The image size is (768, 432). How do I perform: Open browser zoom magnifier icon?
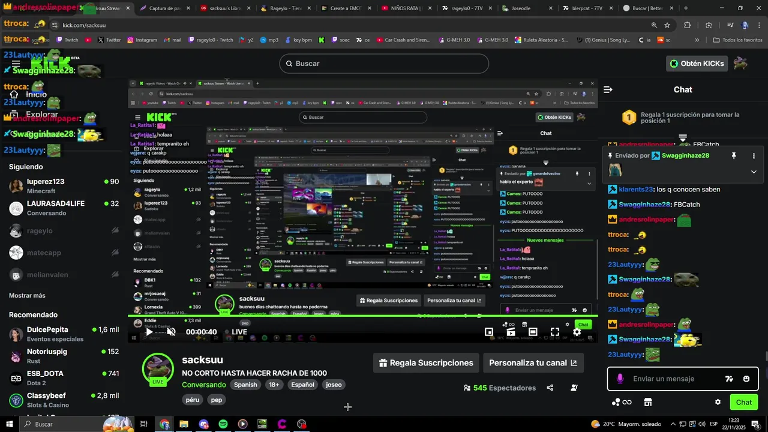(654, 25)
